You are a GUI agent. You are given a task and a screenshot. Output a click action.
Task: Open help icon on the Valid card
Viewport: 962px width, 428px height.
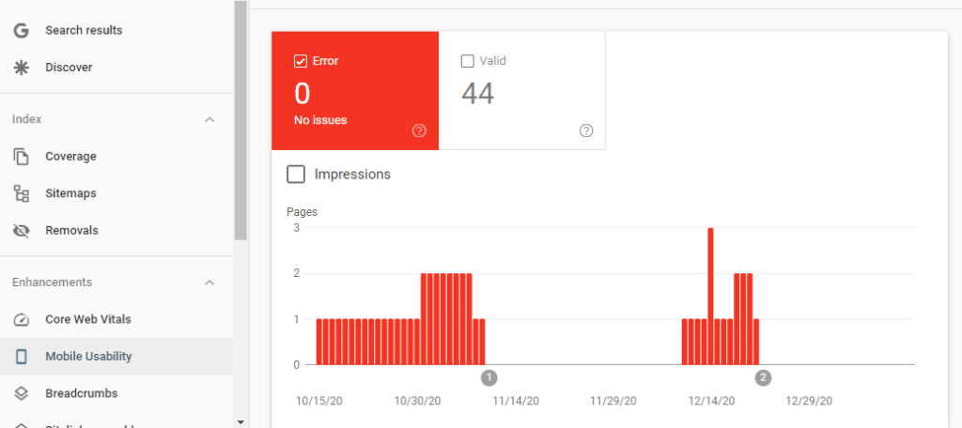[x=586, y=130]
